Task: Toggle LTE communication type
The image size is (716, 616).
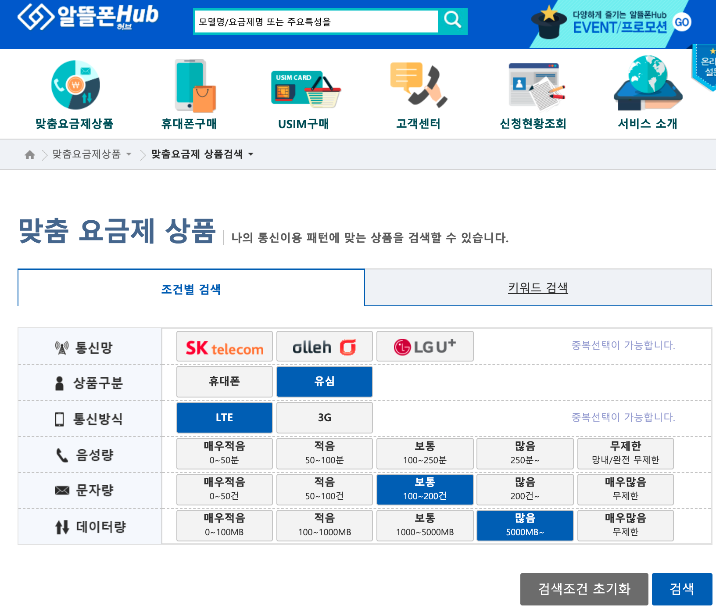Action: [x=225, y=418]
